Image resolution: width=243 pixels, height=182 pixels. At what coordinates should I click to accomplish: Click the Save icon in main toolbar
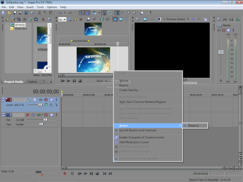(x=15, y=13)
